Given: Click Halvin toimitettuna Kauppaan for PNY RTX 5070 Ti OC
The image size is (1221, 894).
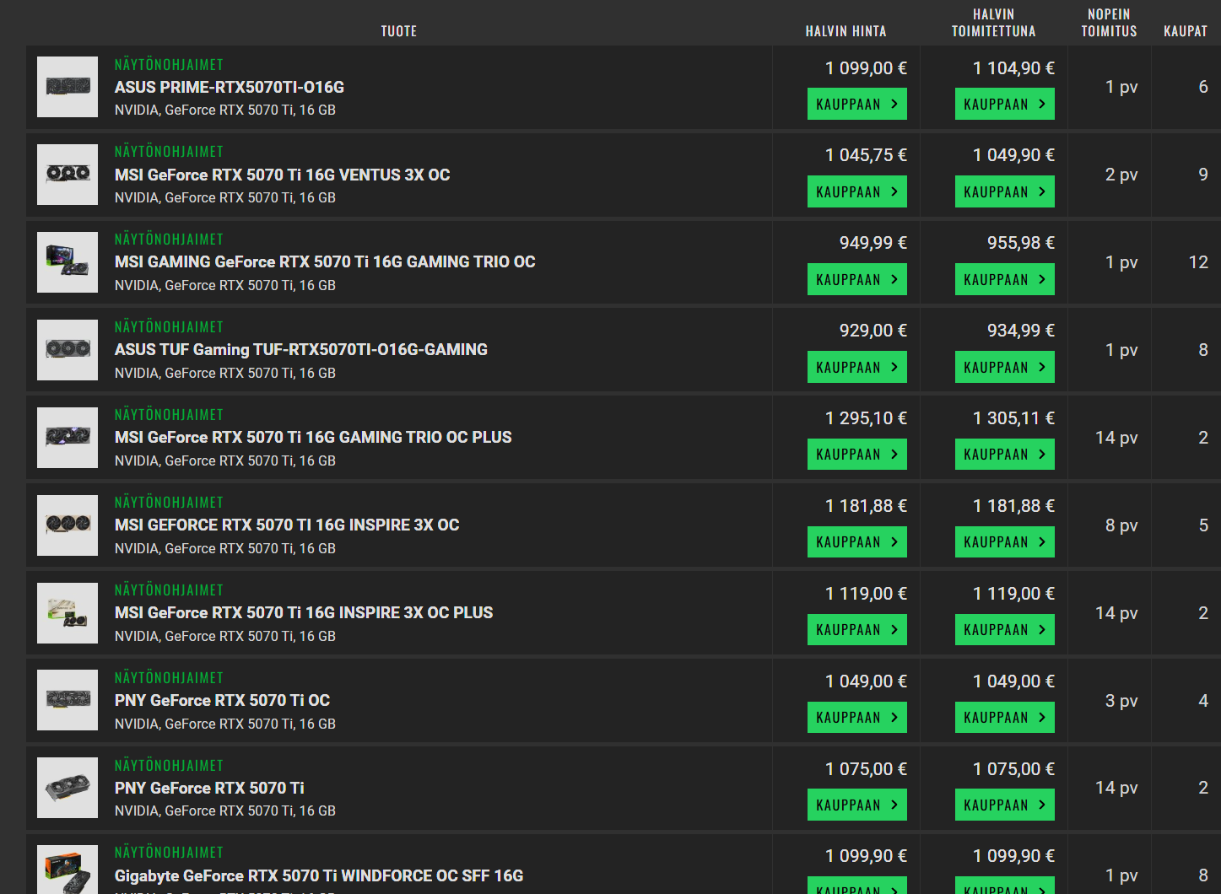Looking at the screenshot, I should pyautogui.click(x=1005, y=717).
